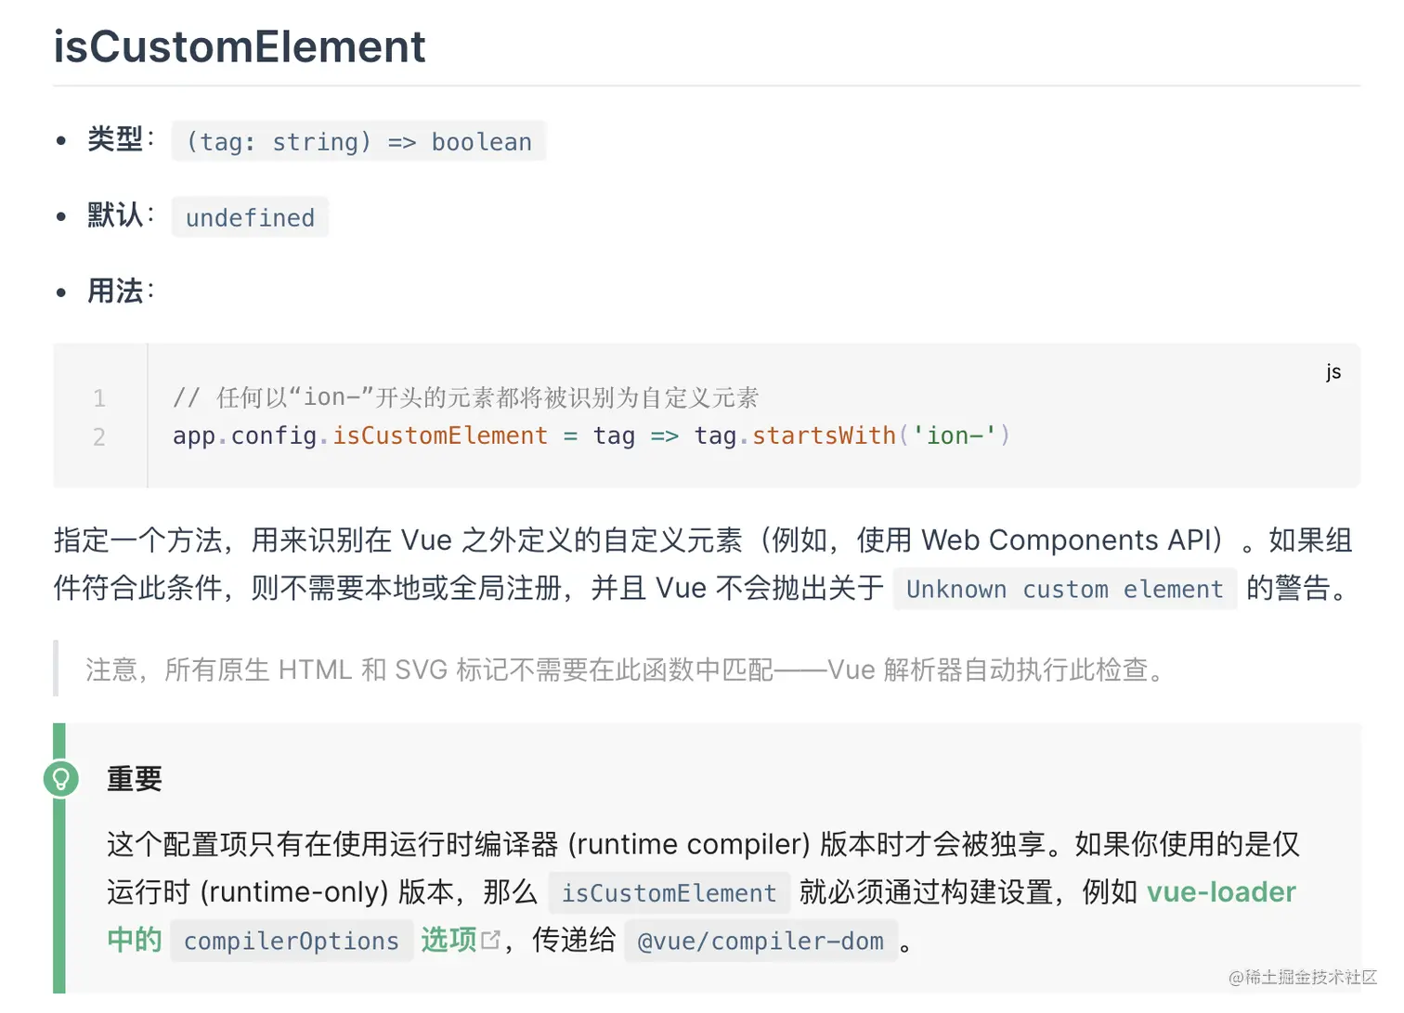
Task: Click the app.config.isCustomElement code line
Action: [591, 435]
